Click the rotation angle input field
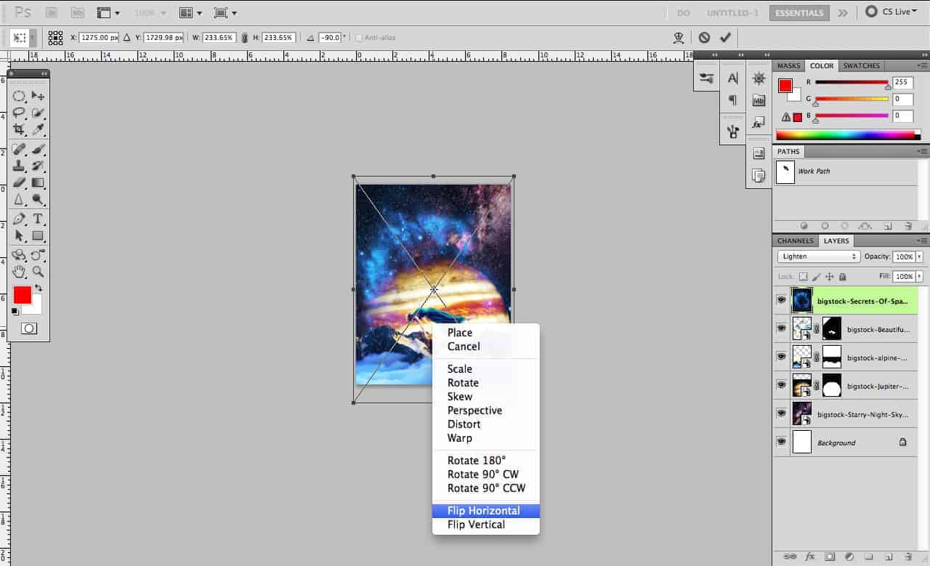Image resolution: width=930 pixels, height=566 pixels. (330, 37)
